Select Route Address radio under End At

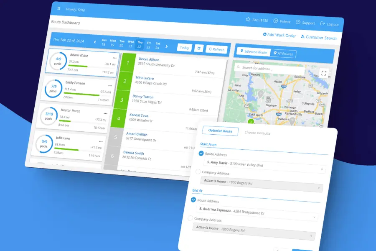point(193,200)
